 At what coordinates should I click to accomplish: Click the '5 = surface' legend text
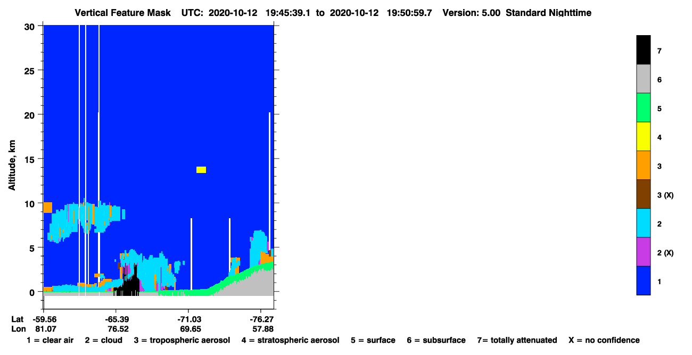(x=373, y=340)
